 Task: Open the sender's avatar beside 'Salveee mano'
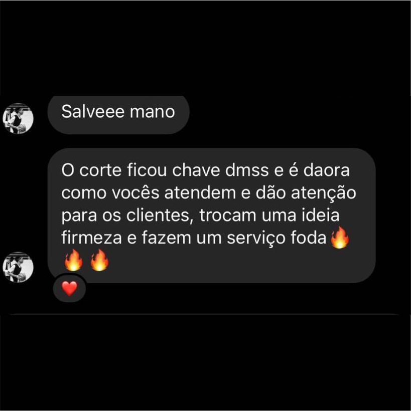pos(18,118)
